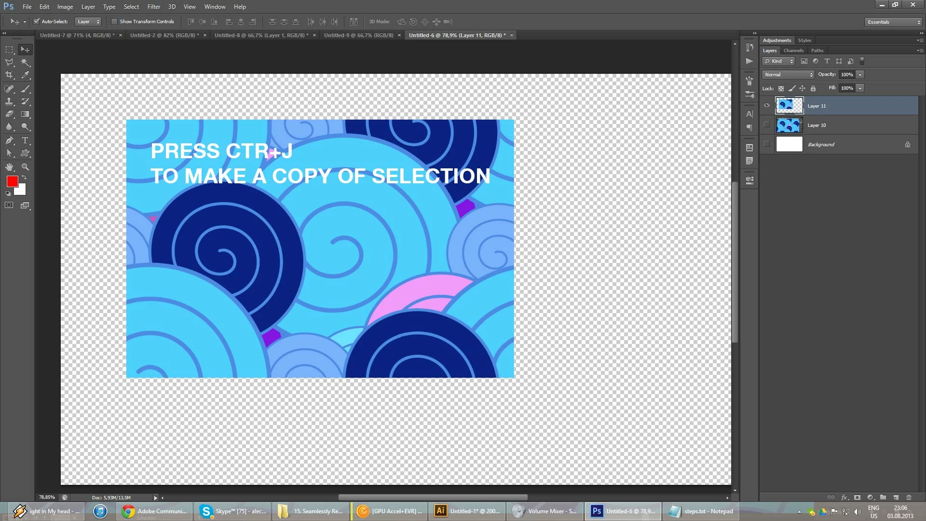The width and height of the screenshot is (926, 521).
Task: Hide Layer 11 with its eye icon
Action: [767, 106]
